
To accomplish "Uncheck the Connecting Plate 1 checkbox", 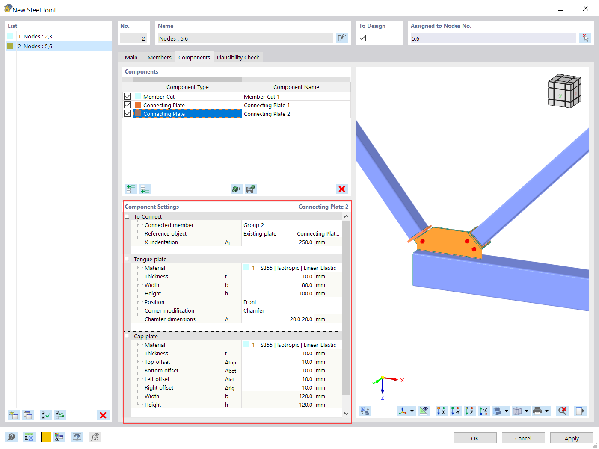I will 128,105.
